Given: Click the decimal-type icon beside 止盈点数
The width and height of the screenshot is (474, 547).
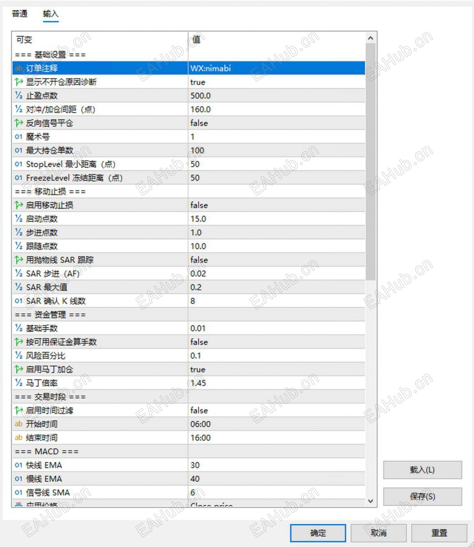Looking at the screenshot, I should click(x=19, y=96).
